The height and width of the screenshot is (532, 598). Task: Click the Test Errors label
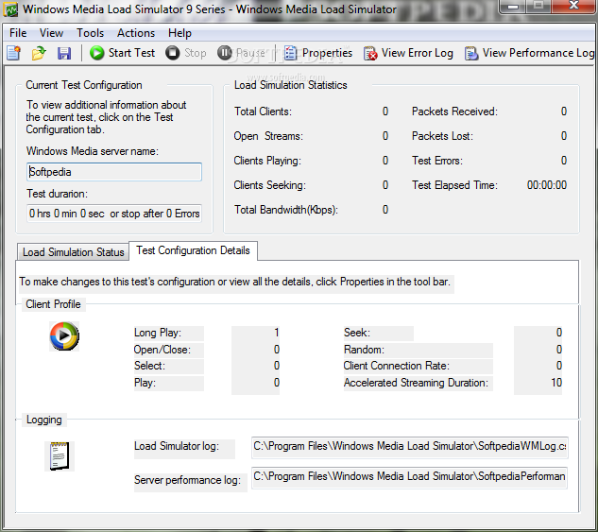437,161
